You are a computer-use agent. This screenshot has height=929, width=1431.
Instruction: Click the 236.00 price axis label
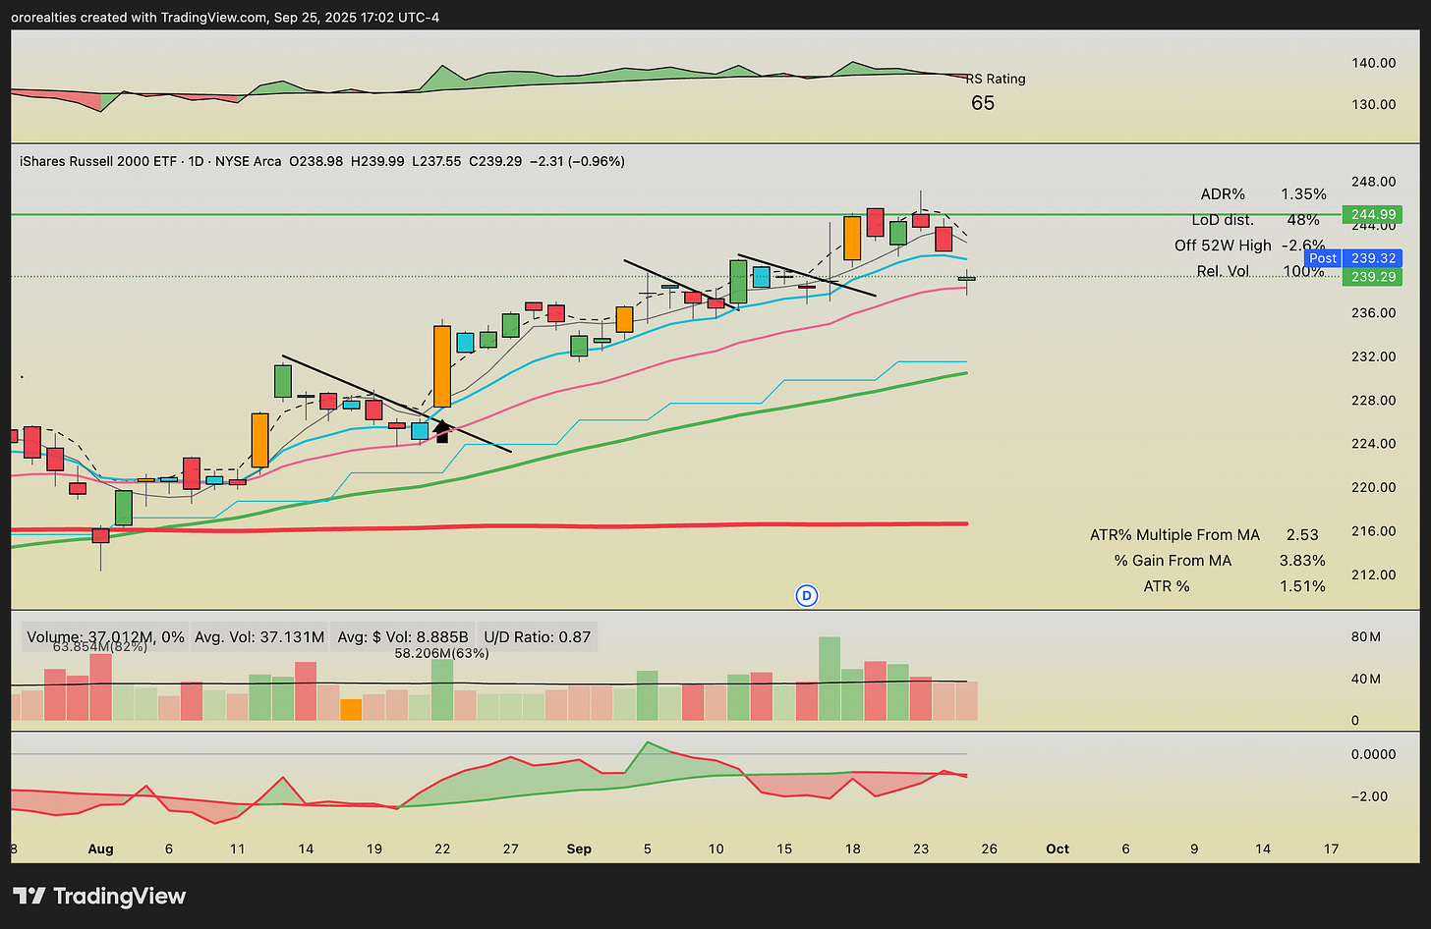(1374, 313)
